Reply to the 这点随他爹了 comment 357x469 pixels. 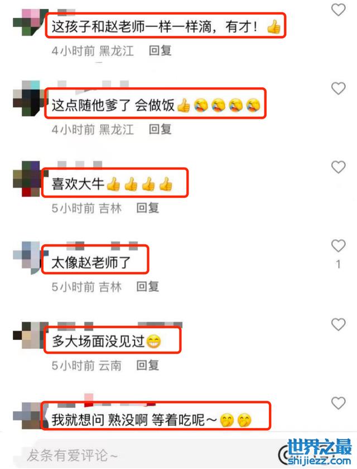click(x=160, y=129)
